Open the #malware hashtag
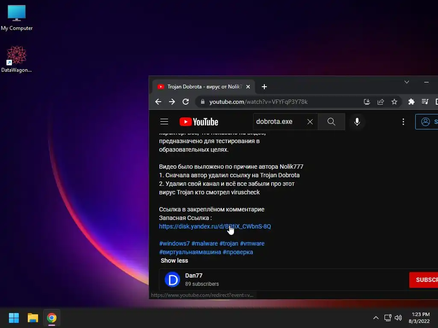The height and width of the screenshot is (328, 438). [x=204, y=243]
